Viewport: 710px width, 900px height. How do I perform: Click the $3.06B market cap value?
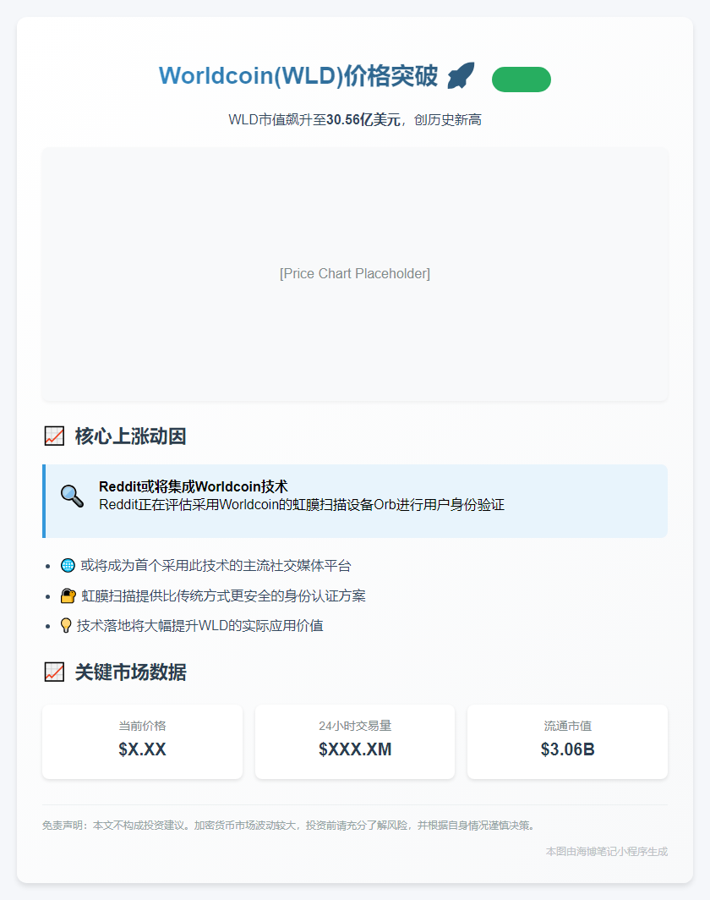[567, 749]
